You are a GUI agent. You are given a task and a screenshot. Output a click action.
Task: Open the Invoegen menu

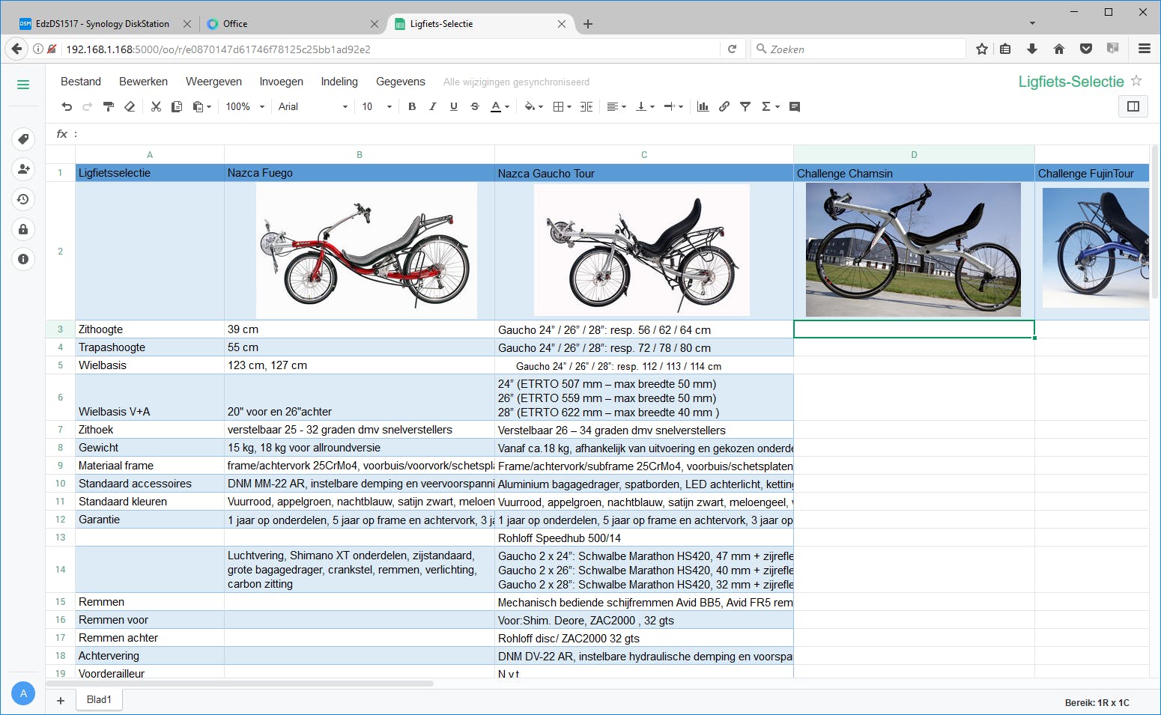click(x=281, y=82)
